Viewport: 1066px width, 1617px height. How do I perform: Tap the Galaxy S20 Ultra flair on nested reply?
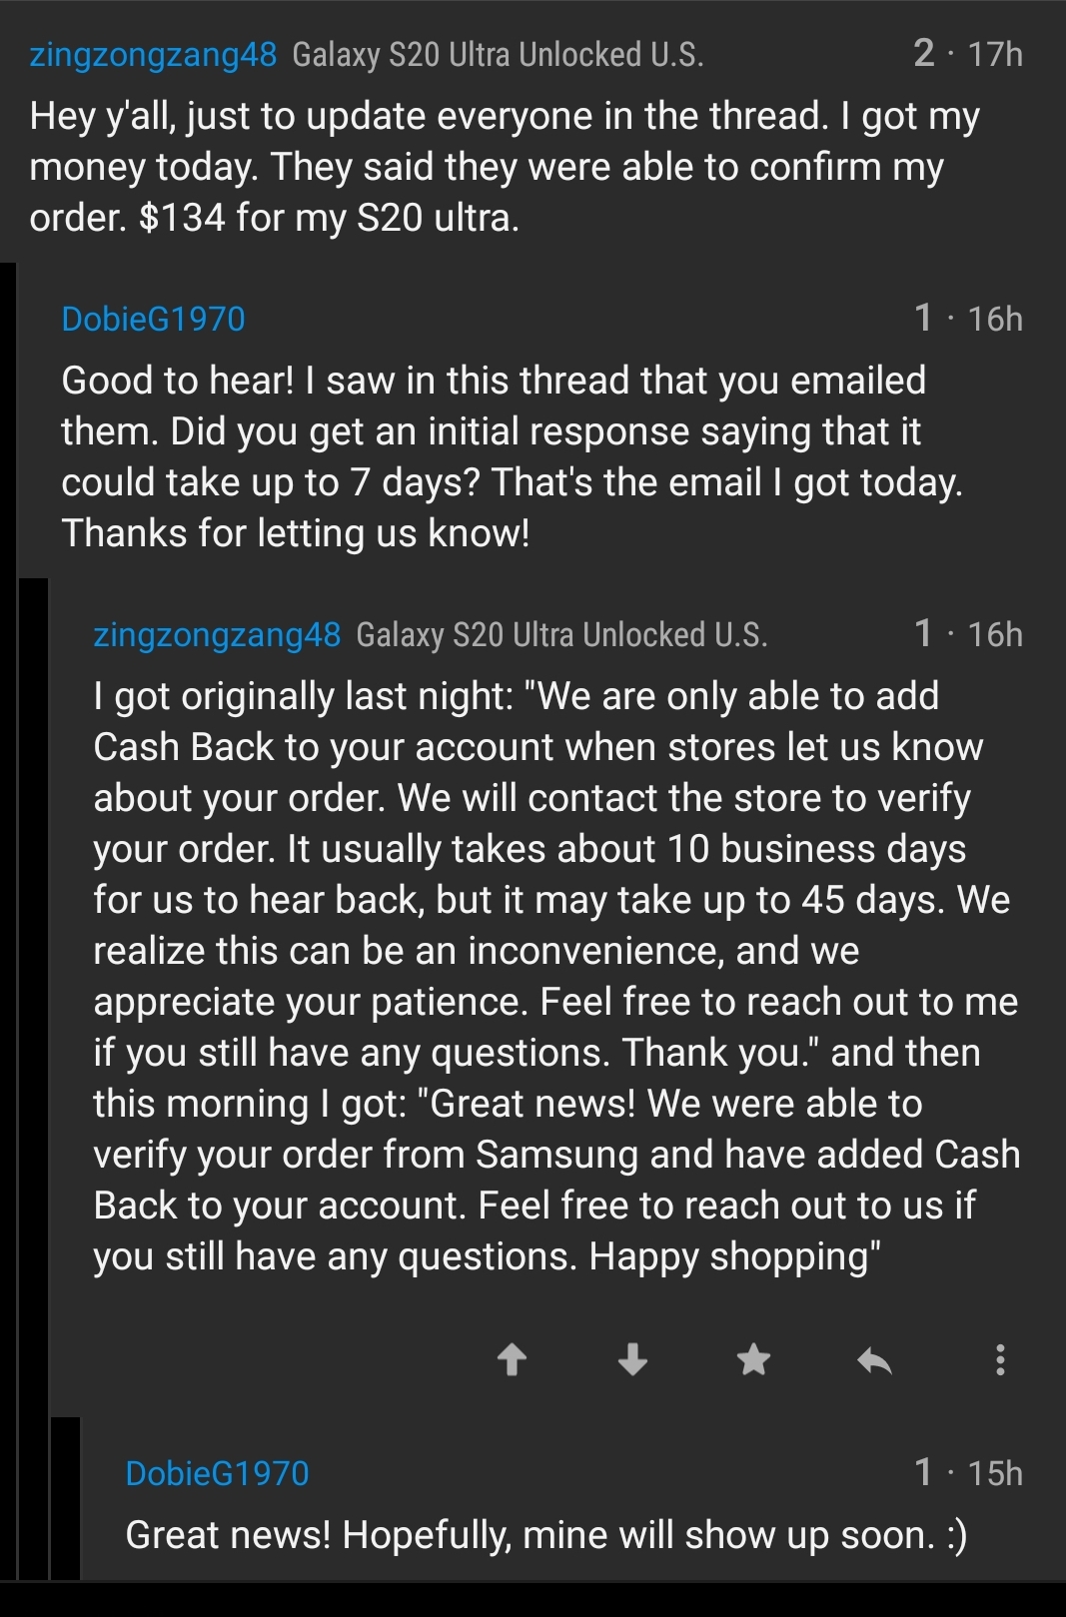pyautogui.click(x=561, y=634)
